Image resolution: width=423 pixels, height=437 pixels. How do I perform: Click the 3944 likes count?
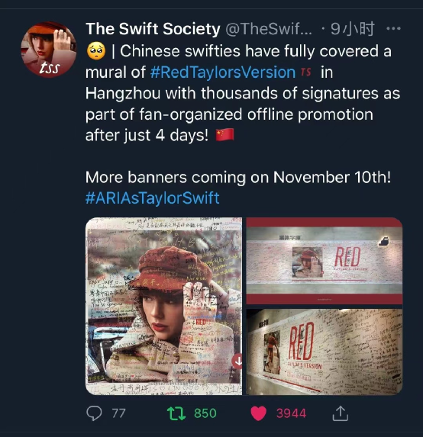pos(291,413)
